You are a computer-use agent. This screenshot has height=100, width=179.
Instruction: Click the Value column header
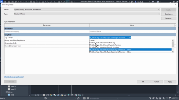point(132,25)
